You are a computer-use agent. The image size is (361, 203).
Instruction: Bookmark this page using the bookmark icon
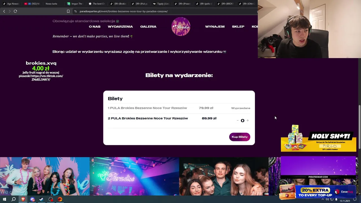pyautogui.click(x=68, y=11)
